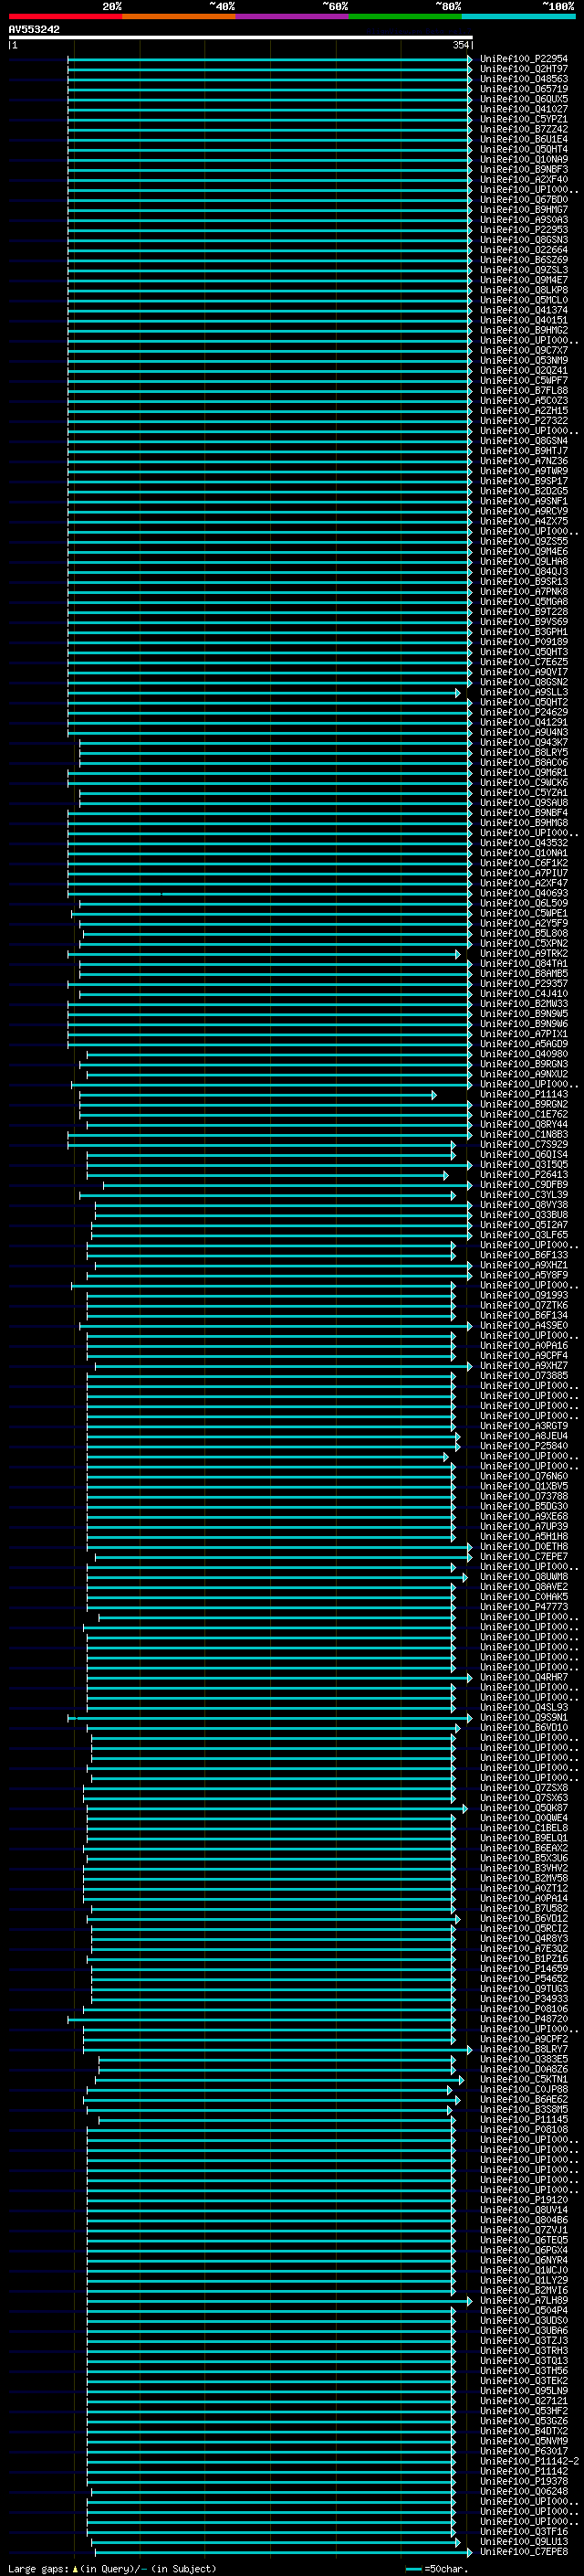Select UniRef100_B2D2G5 label
584x2576 pixels.
(x=523, y=491)
